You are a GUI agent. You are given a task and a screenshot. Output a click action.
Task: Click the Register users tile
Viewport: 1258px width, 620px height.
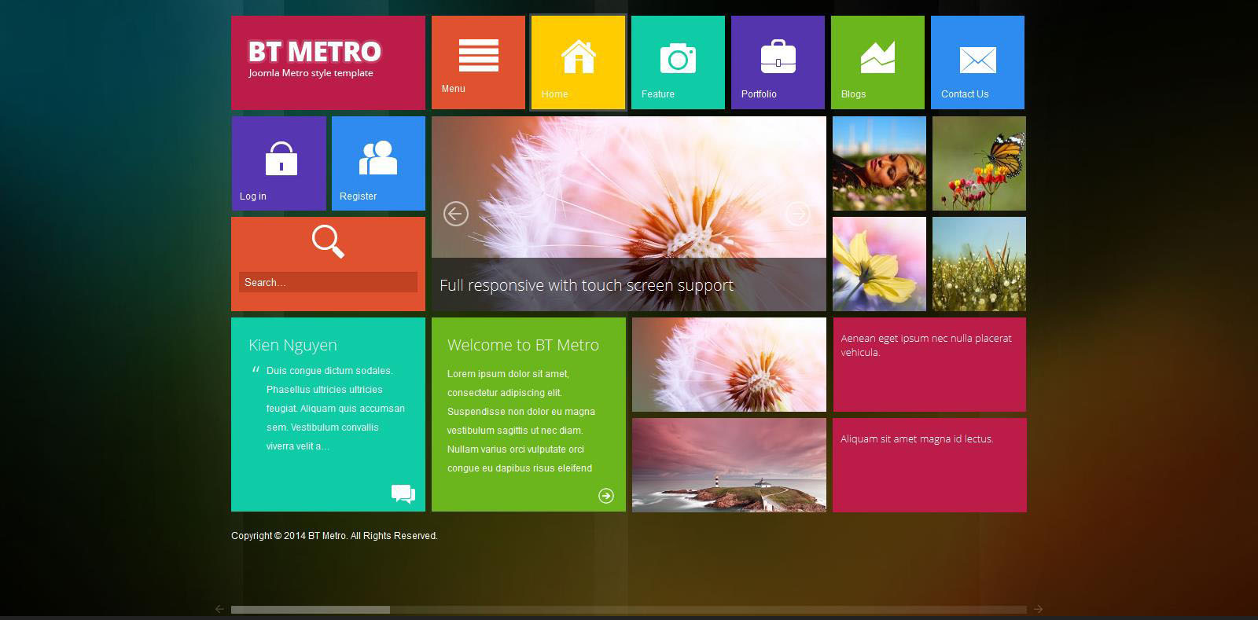378,163
